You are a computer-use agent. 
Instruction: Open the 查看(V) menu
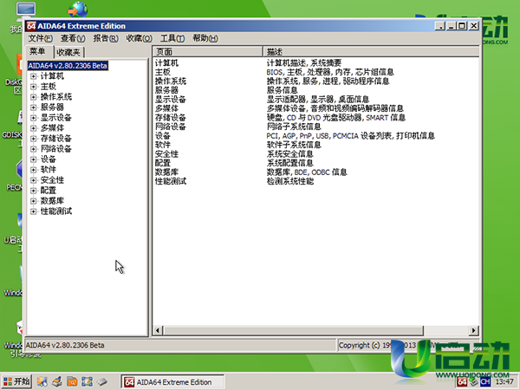click(x=73, y=38)
